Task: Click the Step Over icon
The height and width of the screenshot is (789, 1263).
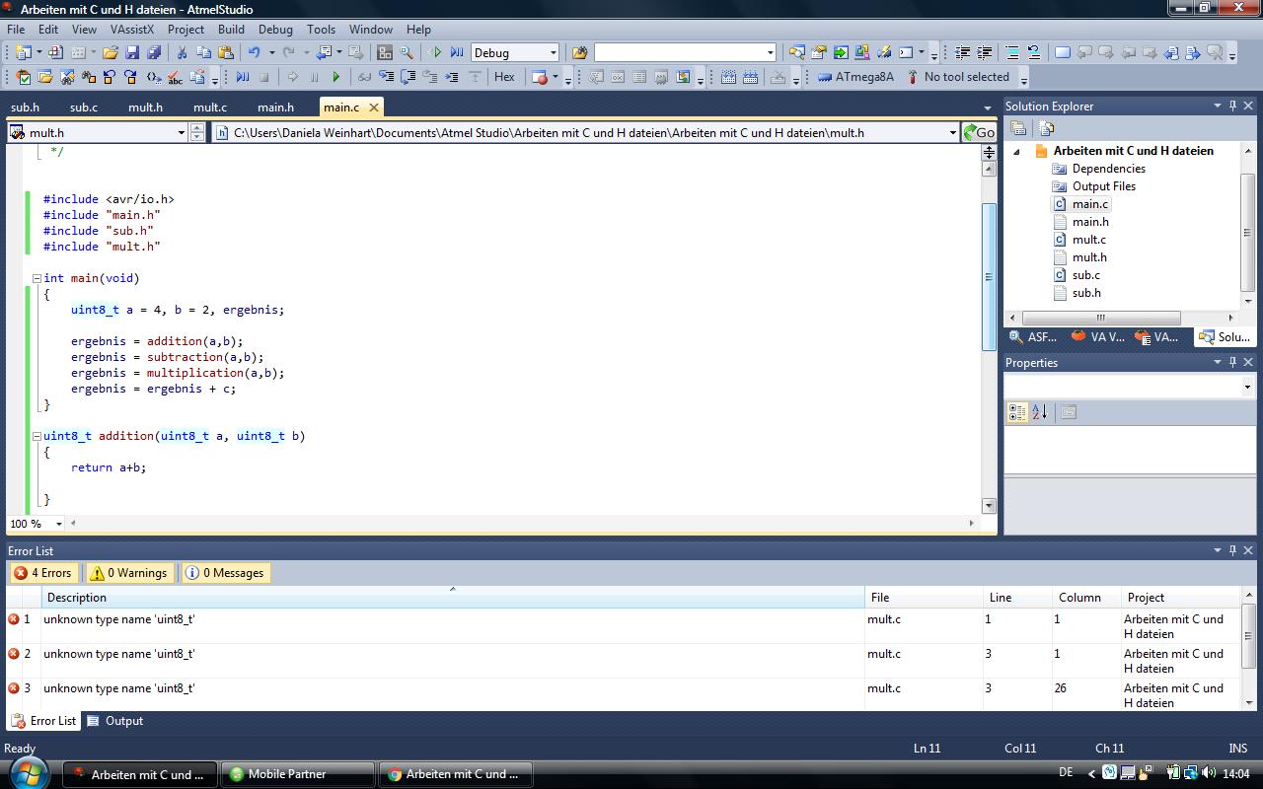Action: click(408, 77)
